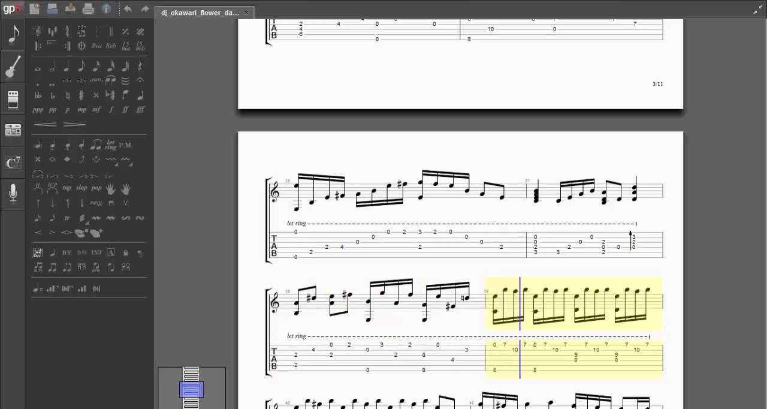Image resolution: width=767 pixels, height=409 pixels.
Task: Click the lock icon
Action: (x=125, y=252)
